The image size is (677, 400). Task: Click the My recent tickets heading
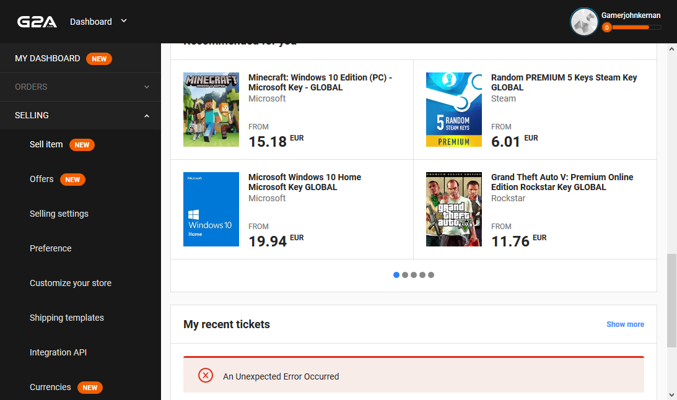[x=227, y=324]
